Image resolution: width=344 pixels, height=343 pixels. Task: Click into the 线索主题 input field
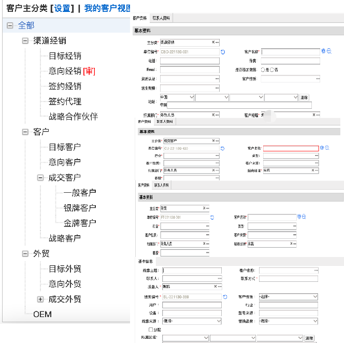(191, 270)
